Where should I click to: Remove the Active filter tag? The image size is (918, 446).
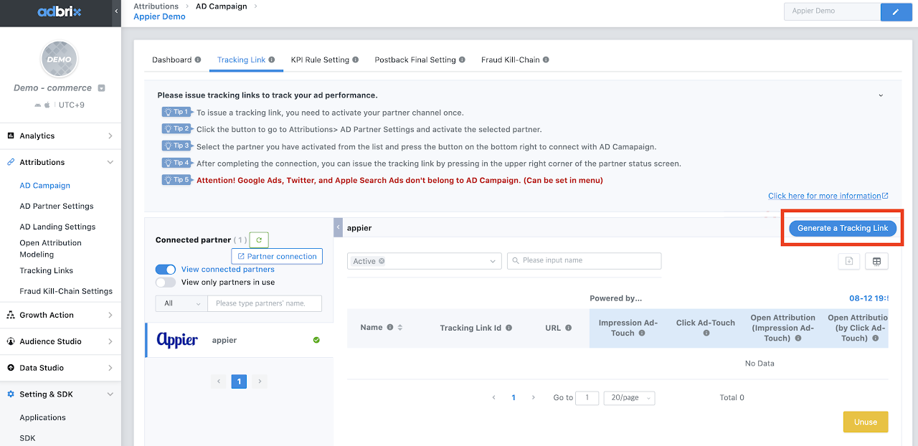coord(382,261)
